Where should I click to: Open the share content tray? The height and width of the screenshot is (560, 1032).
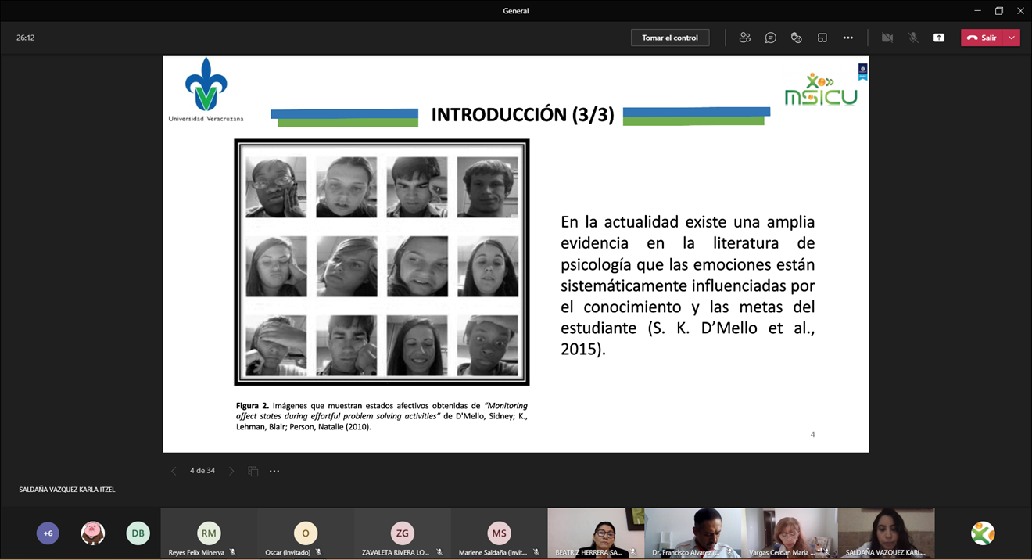click(x=938, y=38)
